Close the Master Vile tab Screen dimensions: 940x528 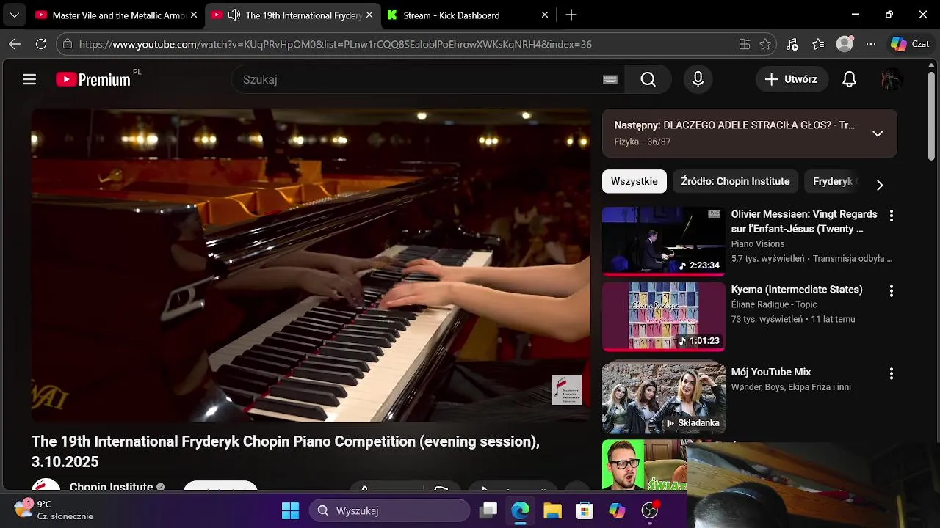[194, 15]
